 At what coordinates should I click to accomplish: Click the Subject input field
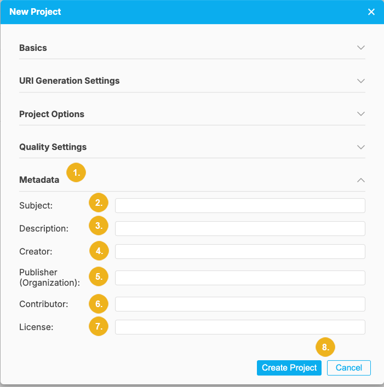pyautogui.click(x=240, y=205)
